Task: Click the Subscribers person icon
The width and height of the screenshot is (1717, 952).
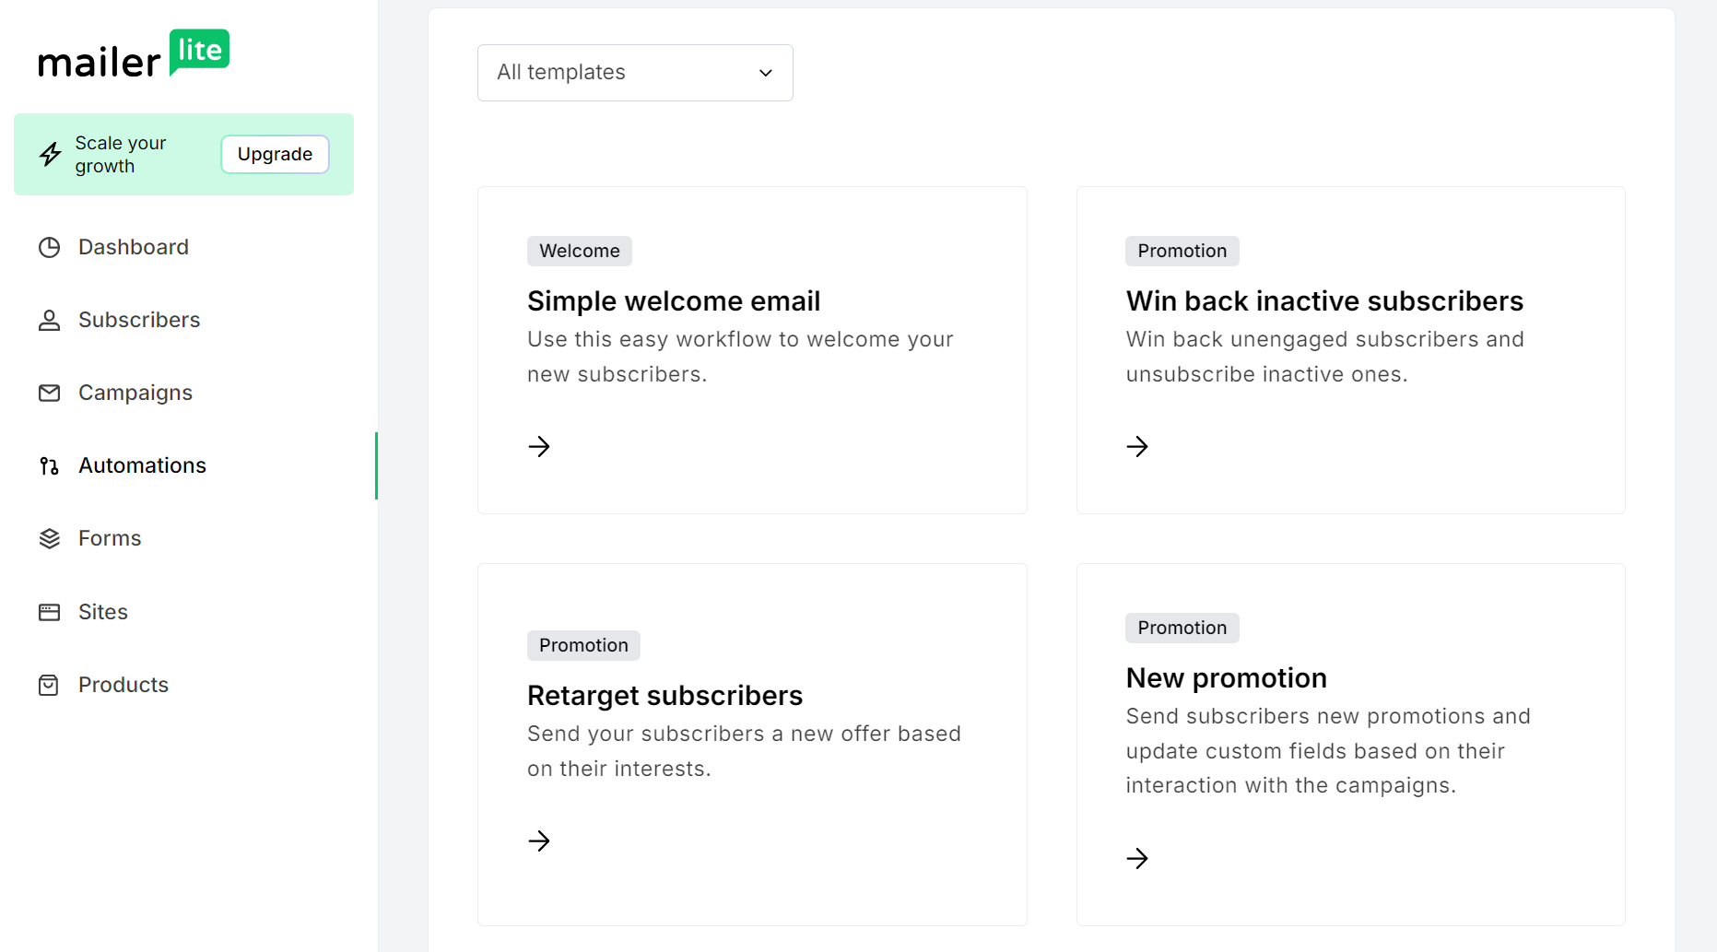Action: pyautogui.click(x=49, y=320)
